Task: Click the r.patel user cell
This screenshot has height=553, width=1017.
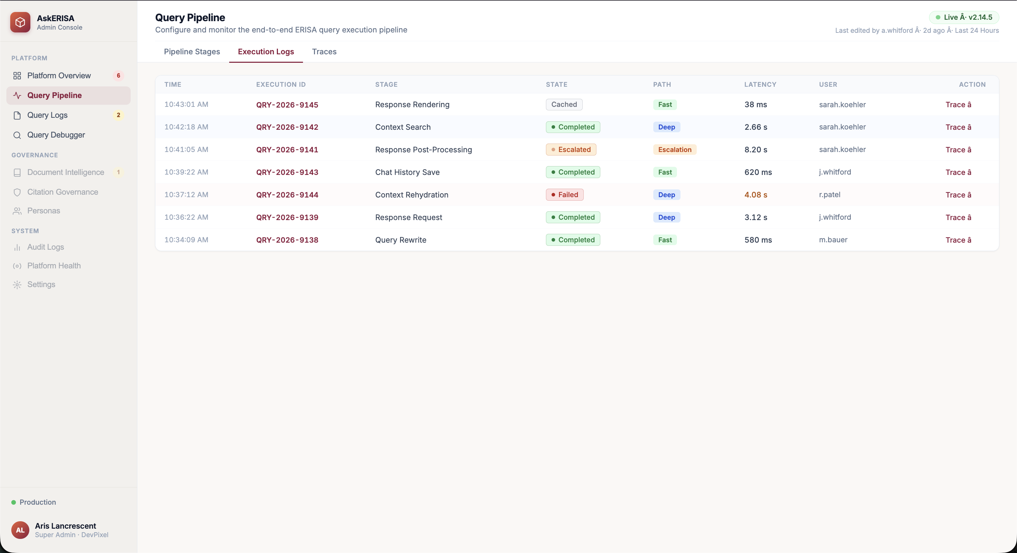Action: pos(829,195)
